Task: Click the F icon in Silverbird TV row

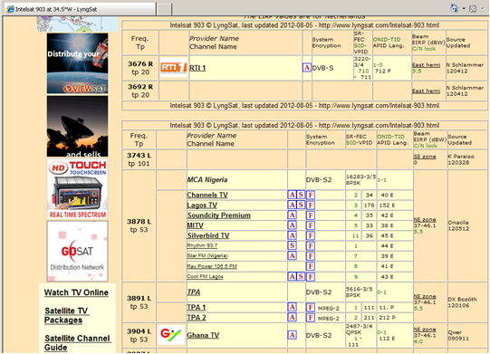Action: [311, 235]
